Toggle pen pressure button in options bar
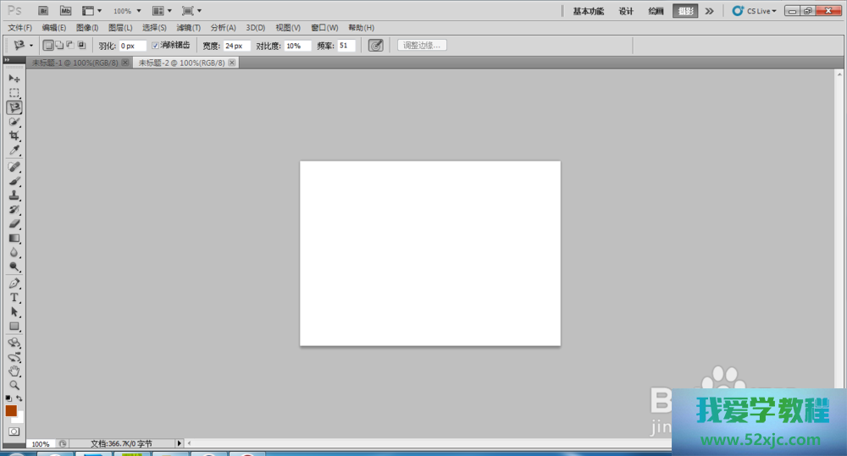The image size is (847, 456). [376, 46]
